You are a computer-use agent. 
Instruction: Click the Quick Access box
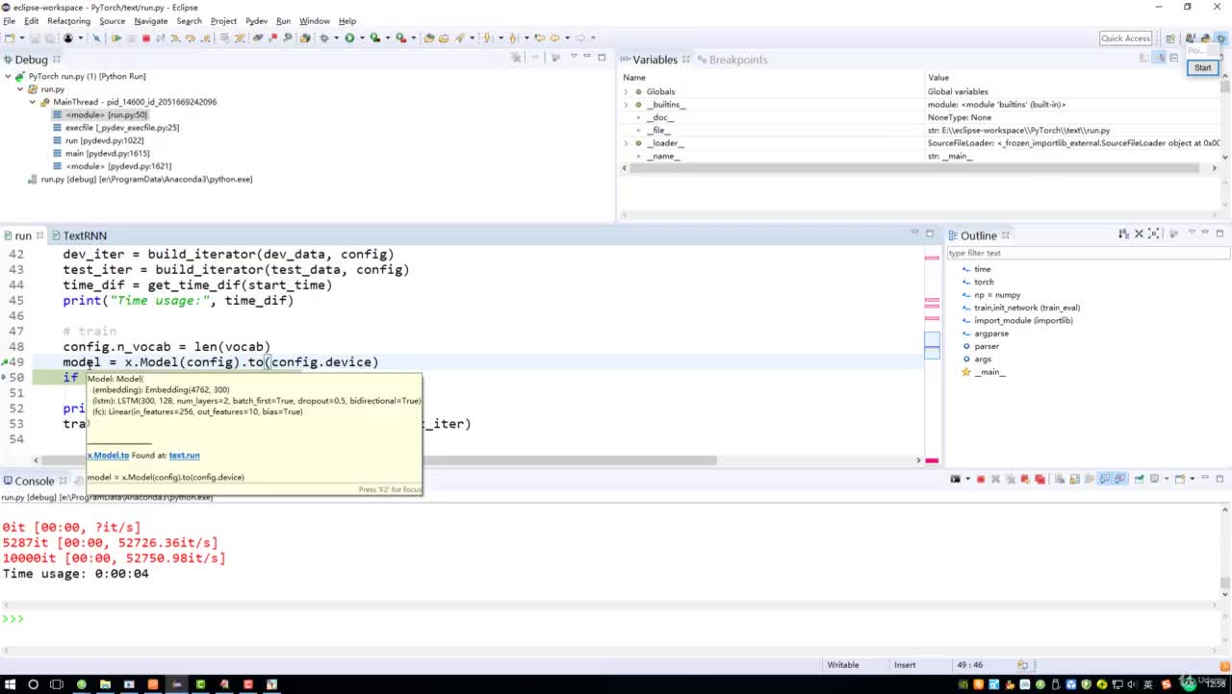pos(1126,38)
